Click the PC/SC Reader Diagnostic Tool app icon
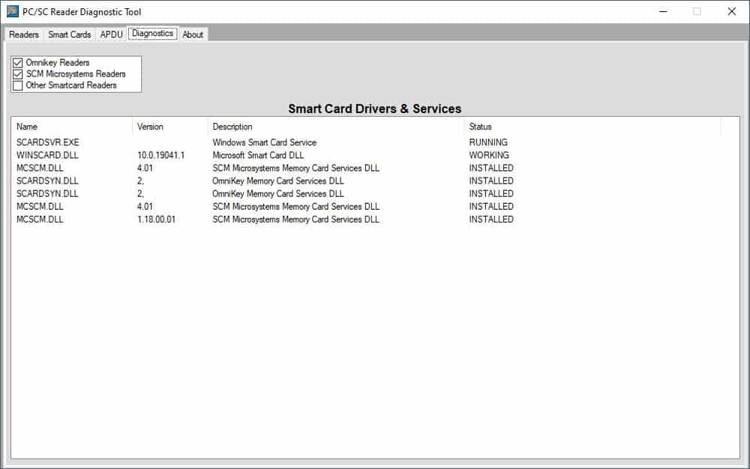This screenshot has width=750, height=469. click(13, 11)
